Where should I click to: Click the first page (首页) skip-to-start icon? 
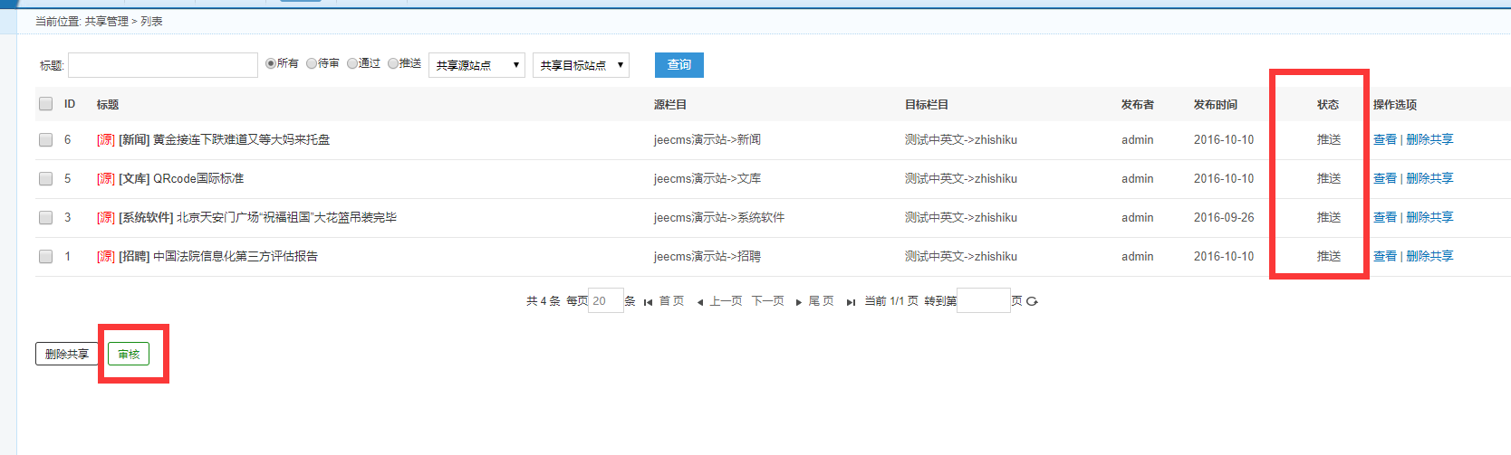click(x=648, y=302)
